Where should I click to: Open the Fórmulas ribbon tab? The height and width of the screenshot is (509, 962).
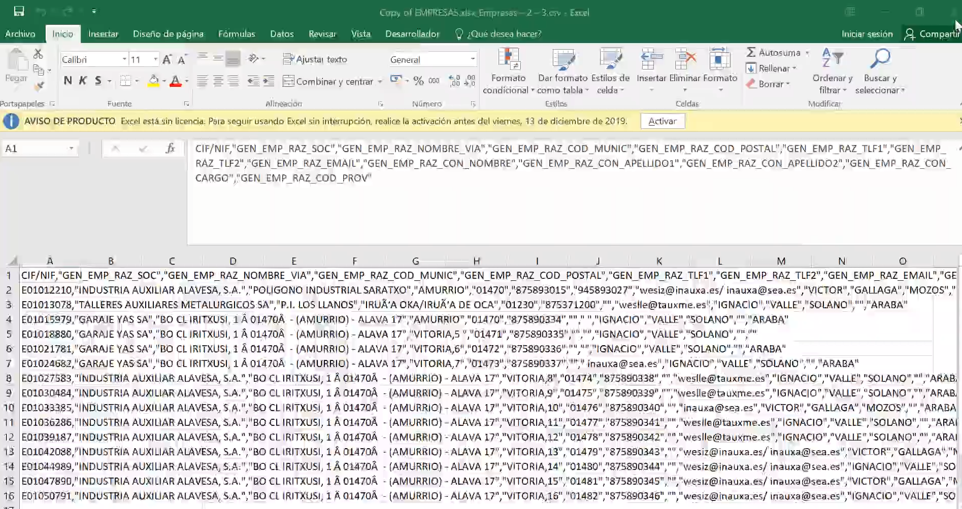pos(237,34)
